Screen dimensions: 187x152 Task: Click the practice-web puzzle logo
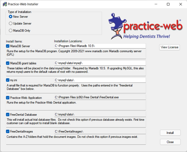145,26
